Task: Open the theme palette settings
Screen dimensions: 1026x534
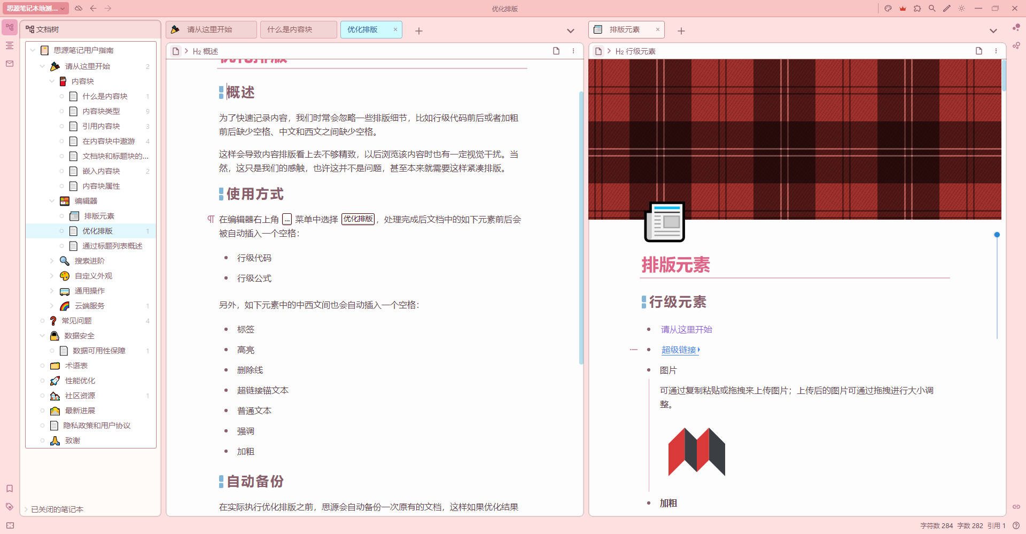Action: click(x=888, y=9)
